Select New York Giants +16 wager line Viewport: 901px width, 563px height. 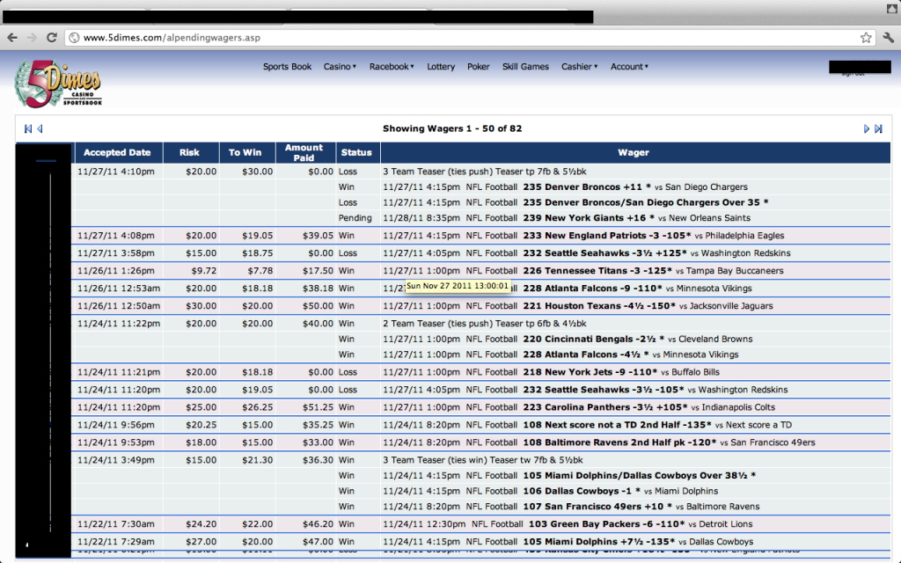coord(567,218)
